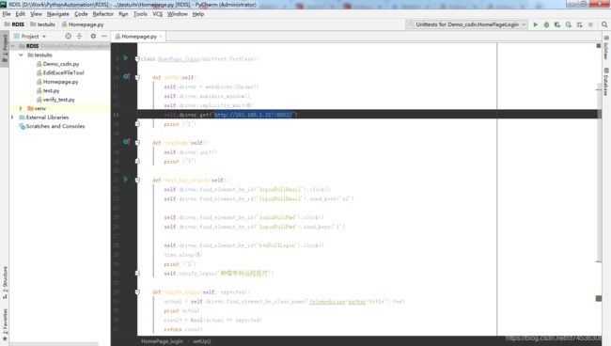
Task: Click Homepage.py in the navigation bar
Action: point(83,24)
